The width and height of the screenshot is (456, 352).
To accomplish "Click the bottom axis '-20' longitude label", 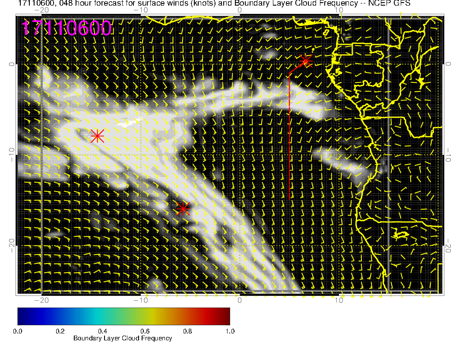I will click(x=41, y=300).
